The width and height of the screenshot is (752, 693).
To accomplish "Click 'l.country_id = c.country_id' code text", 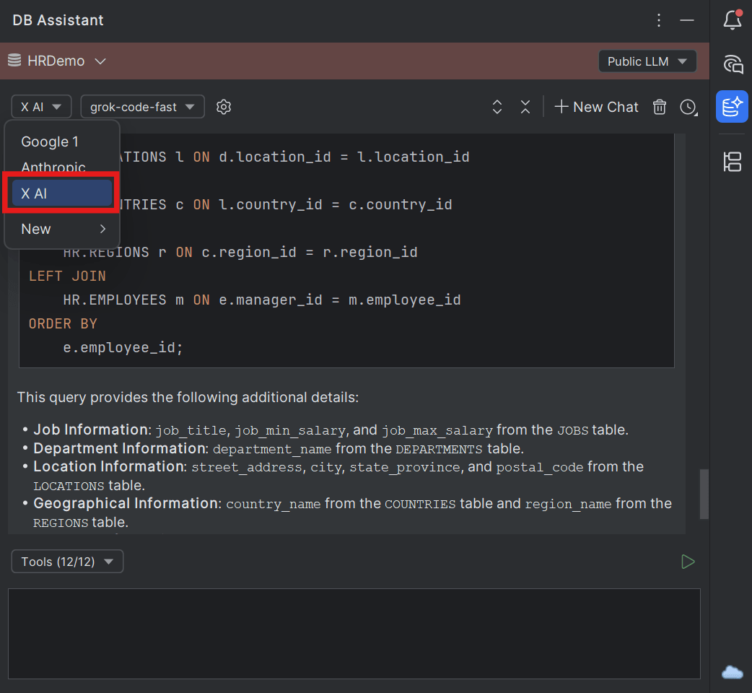I will point(336,205).
